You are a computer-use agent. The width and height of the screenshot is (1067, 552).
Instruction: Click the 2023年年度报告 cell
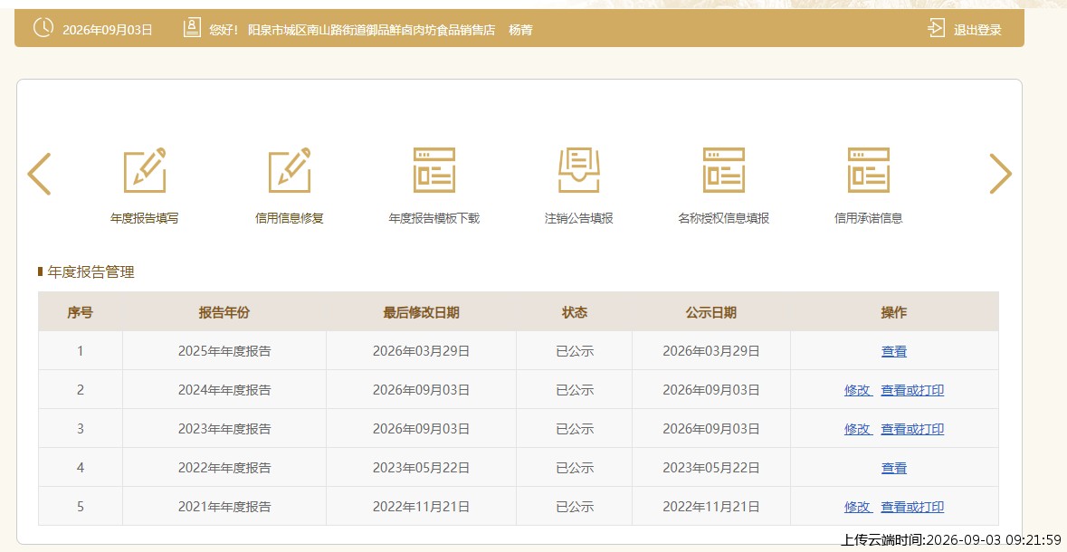coord(224,429)
